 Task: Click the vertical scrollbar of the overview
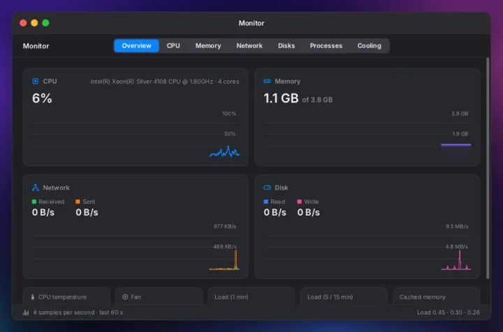tap(488, 168)
